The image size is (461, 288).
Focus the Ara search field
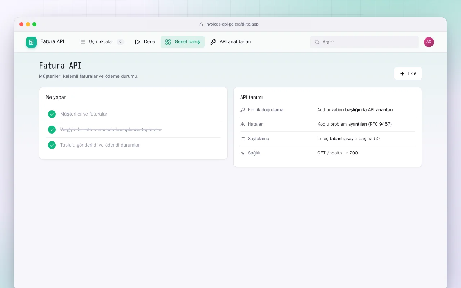tap(364, 42)
